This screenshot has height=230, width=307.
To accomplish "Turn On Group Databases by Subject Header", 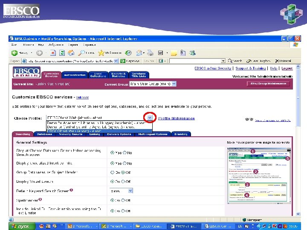I will pyautogui.click(x=112, y=172).
